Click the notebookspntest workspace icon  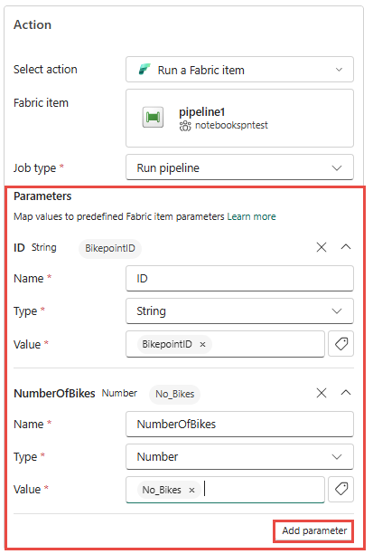coord(185,126)
